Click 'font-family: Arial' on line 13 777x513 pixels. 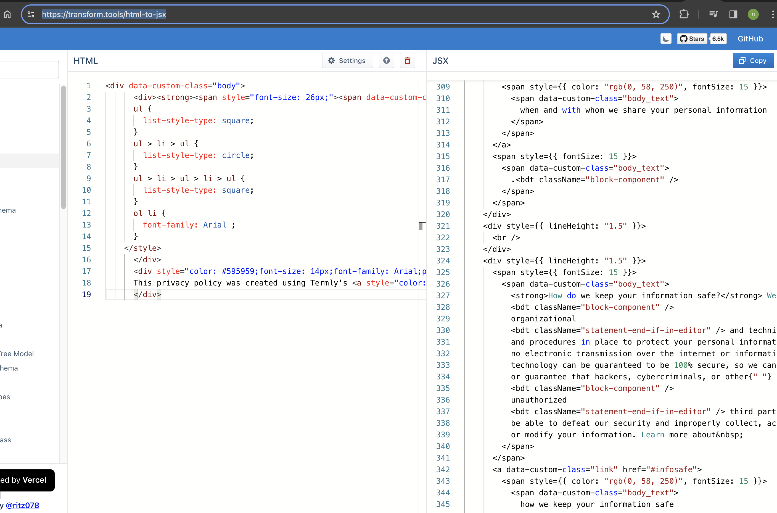click(184, 225)
